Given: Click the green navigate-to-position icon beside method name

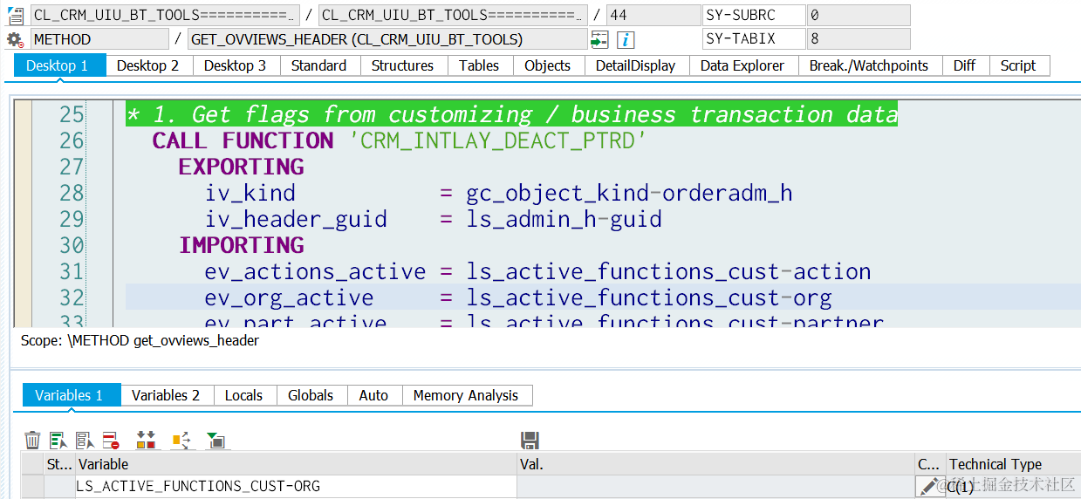Looking at the screenshot, I should pyautogui.click(x=599, y=39).
